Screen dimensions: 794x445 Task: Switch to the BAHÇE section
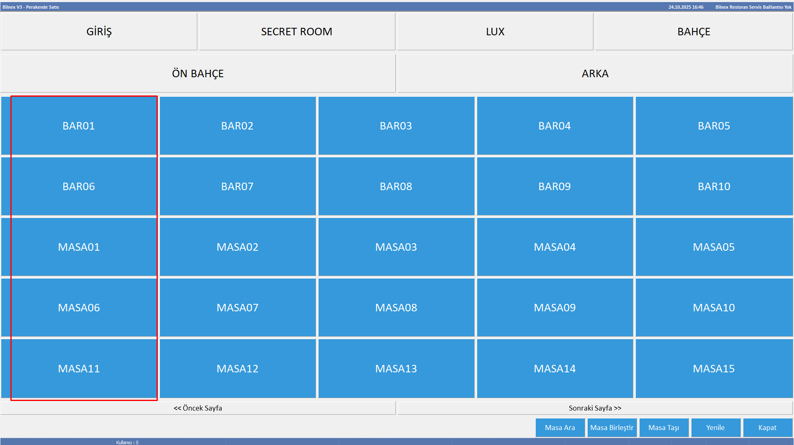[694, 32]
